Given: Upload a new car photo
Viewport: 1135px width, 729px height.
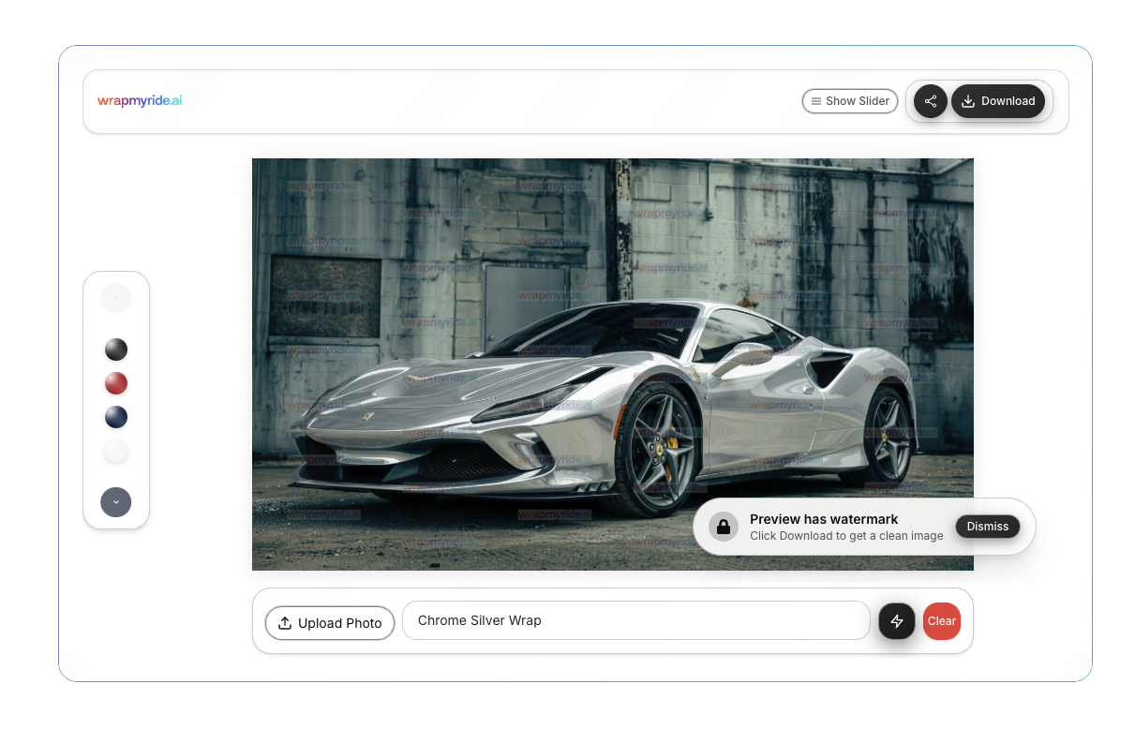Looking at the screenshot, I should click(329, 622).
